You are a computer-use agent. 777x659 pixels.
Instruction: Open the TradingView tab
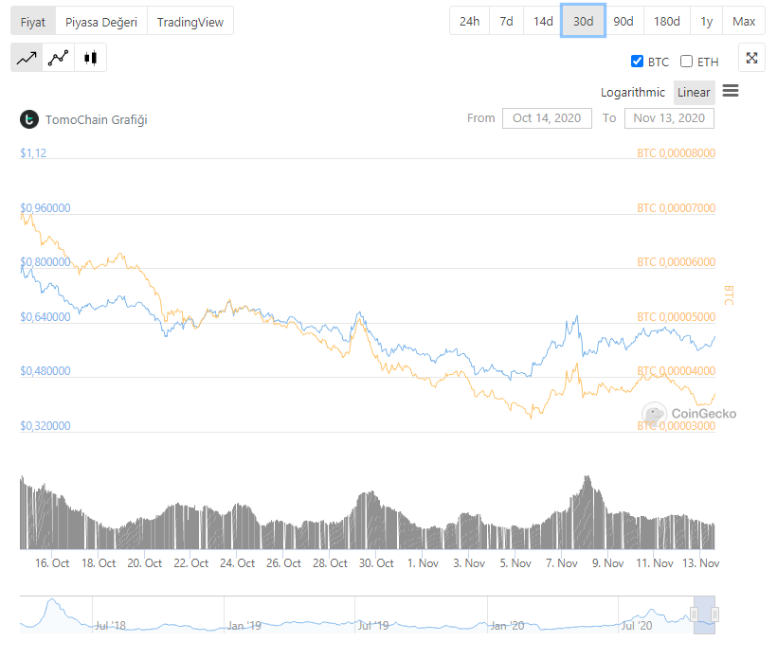tap(190, 21)
